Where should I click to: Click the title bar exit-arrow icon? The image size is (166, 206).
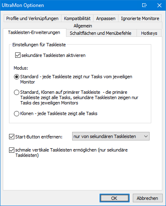coord(144,5)
